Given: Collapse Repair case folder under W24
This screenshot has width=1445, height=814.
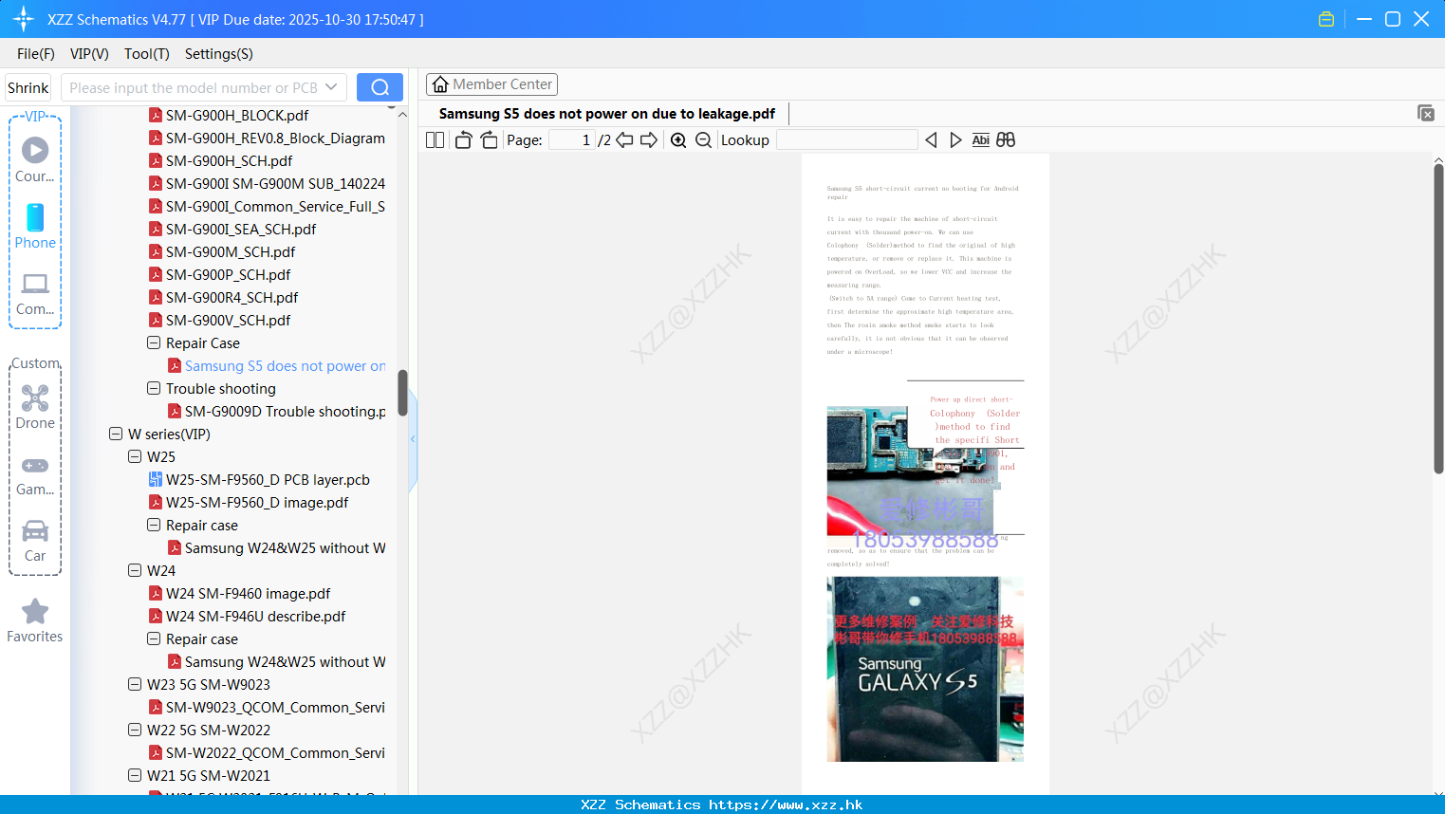Looking at the screenshot, I should (x=154, y=638).
